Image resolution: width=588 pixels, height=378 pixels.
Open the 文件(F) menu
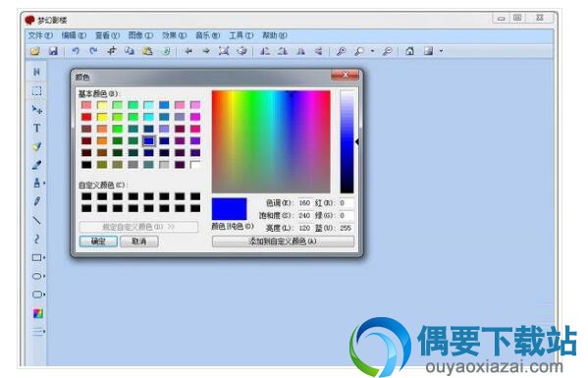point(40,35)
